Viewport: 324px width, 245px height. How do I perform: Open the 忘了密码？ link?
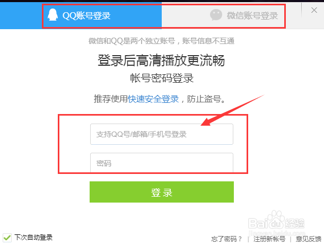point(226,239)
